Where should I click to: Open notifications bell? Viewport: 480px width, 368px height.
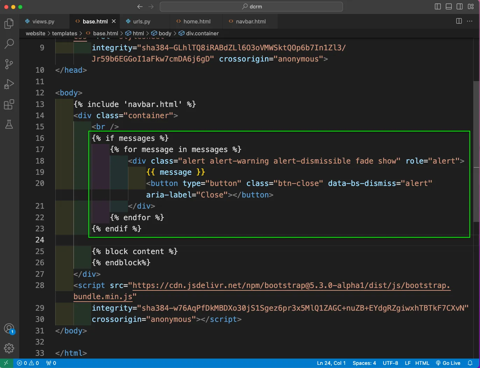(x=470, y=363)
